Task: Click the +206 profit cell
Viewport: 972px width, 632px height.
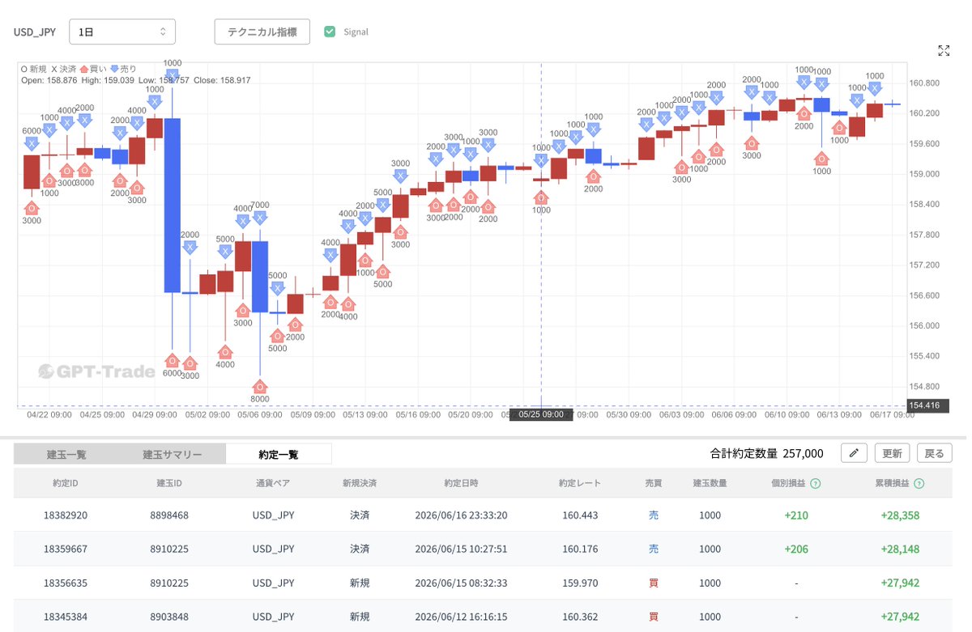Action: (x=795, y=549)
